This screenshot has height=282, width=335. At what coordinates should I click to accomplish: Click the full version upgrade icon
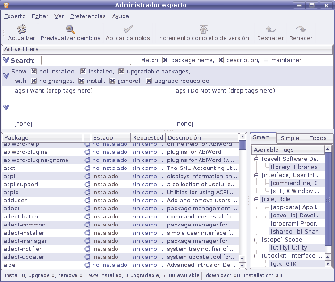[203, 30]
